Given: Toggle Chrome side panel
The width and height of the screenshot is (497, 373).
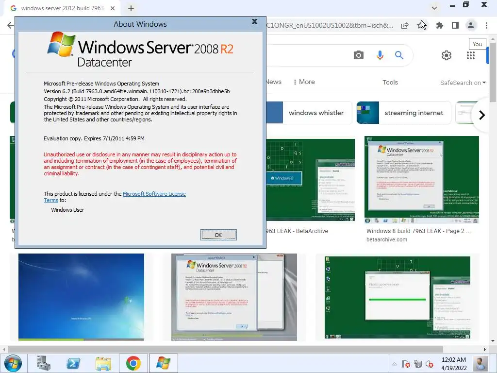Looking at the screenshot, I should click(455, 25).
